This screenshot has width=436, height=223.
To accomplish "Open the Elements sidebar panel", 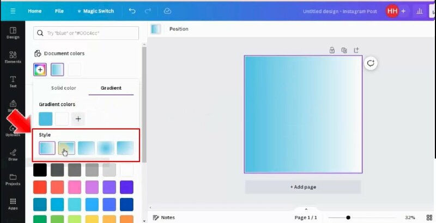I will 13,58.
